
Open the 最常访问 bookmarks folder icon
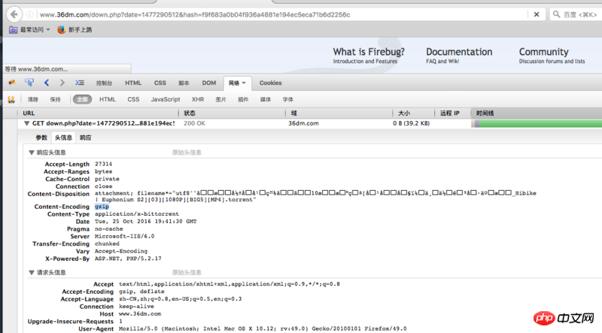13,29
